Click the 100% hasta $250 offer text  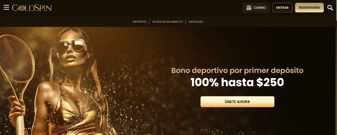tap(237, 82)
